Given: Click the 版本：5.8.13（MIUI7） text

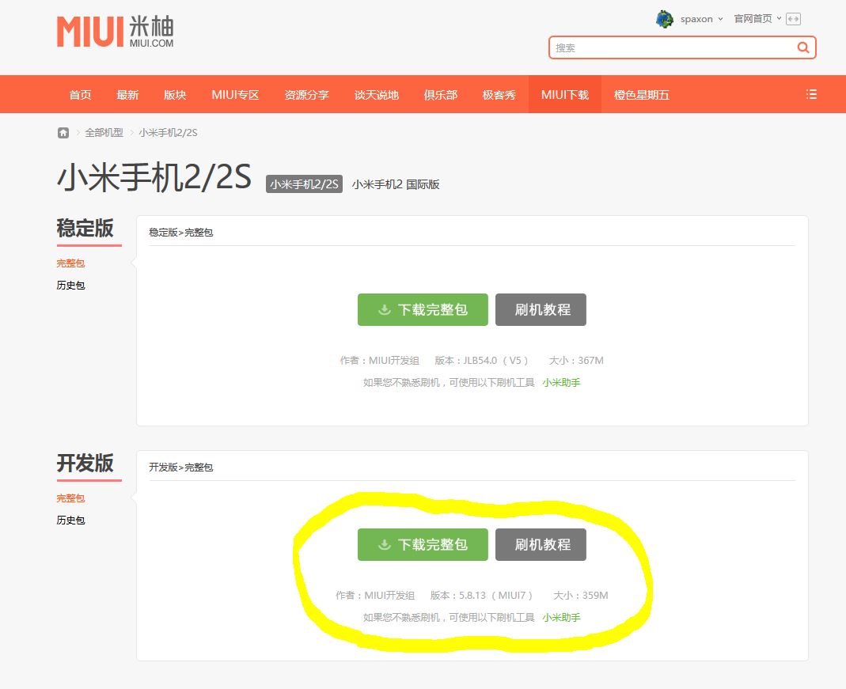Looking at the screenshot, I should coord(482,595).
